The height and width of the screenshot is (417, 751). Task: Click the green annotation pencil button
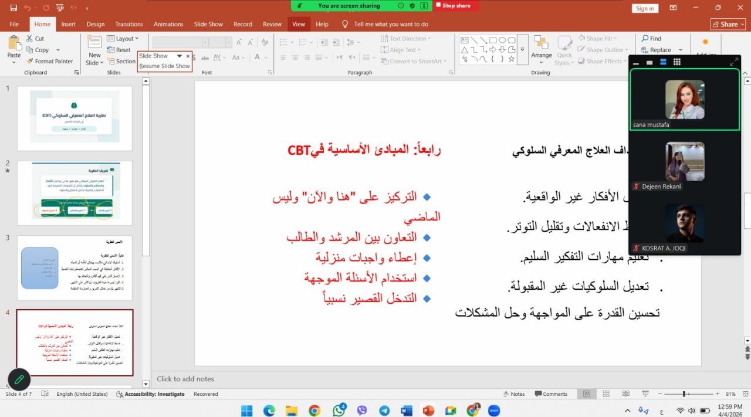19,379
